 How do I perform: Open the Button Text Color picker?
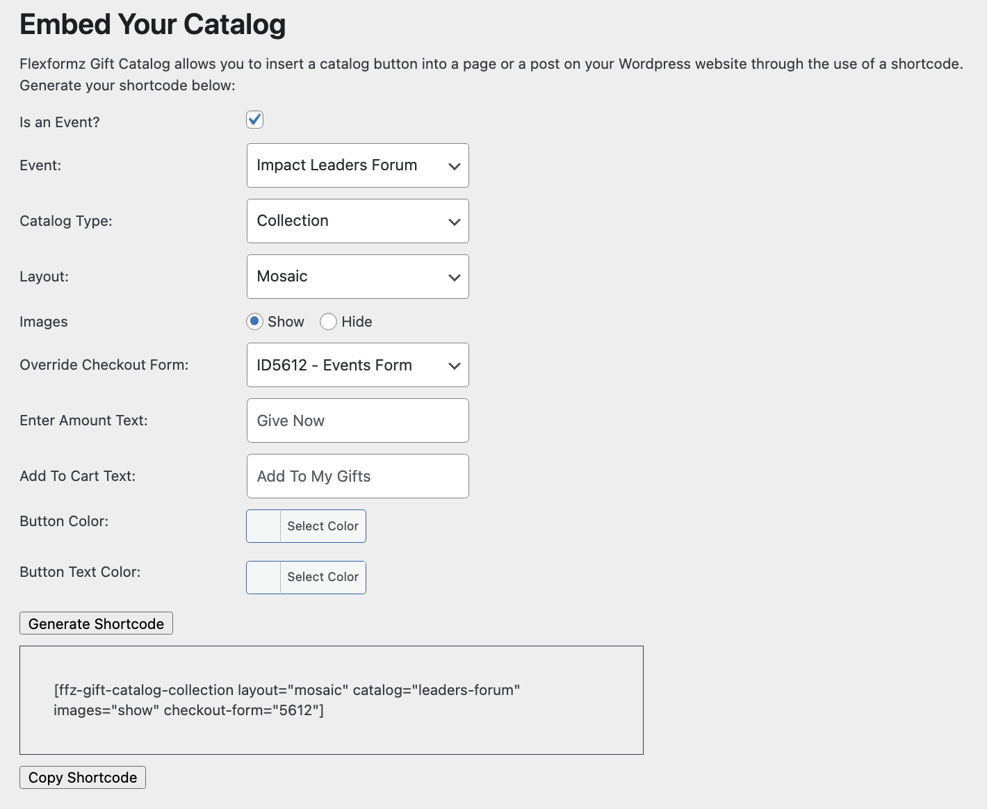point(323,577)
